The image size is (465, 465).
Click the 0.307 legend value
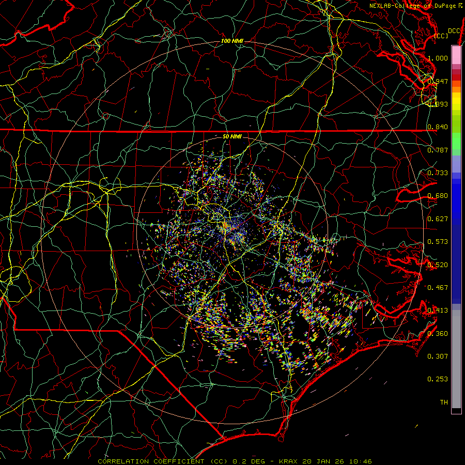point(438,357)
